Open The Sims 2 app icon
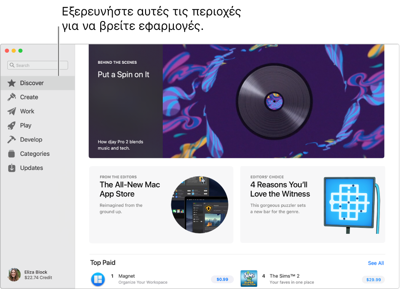 249,279
